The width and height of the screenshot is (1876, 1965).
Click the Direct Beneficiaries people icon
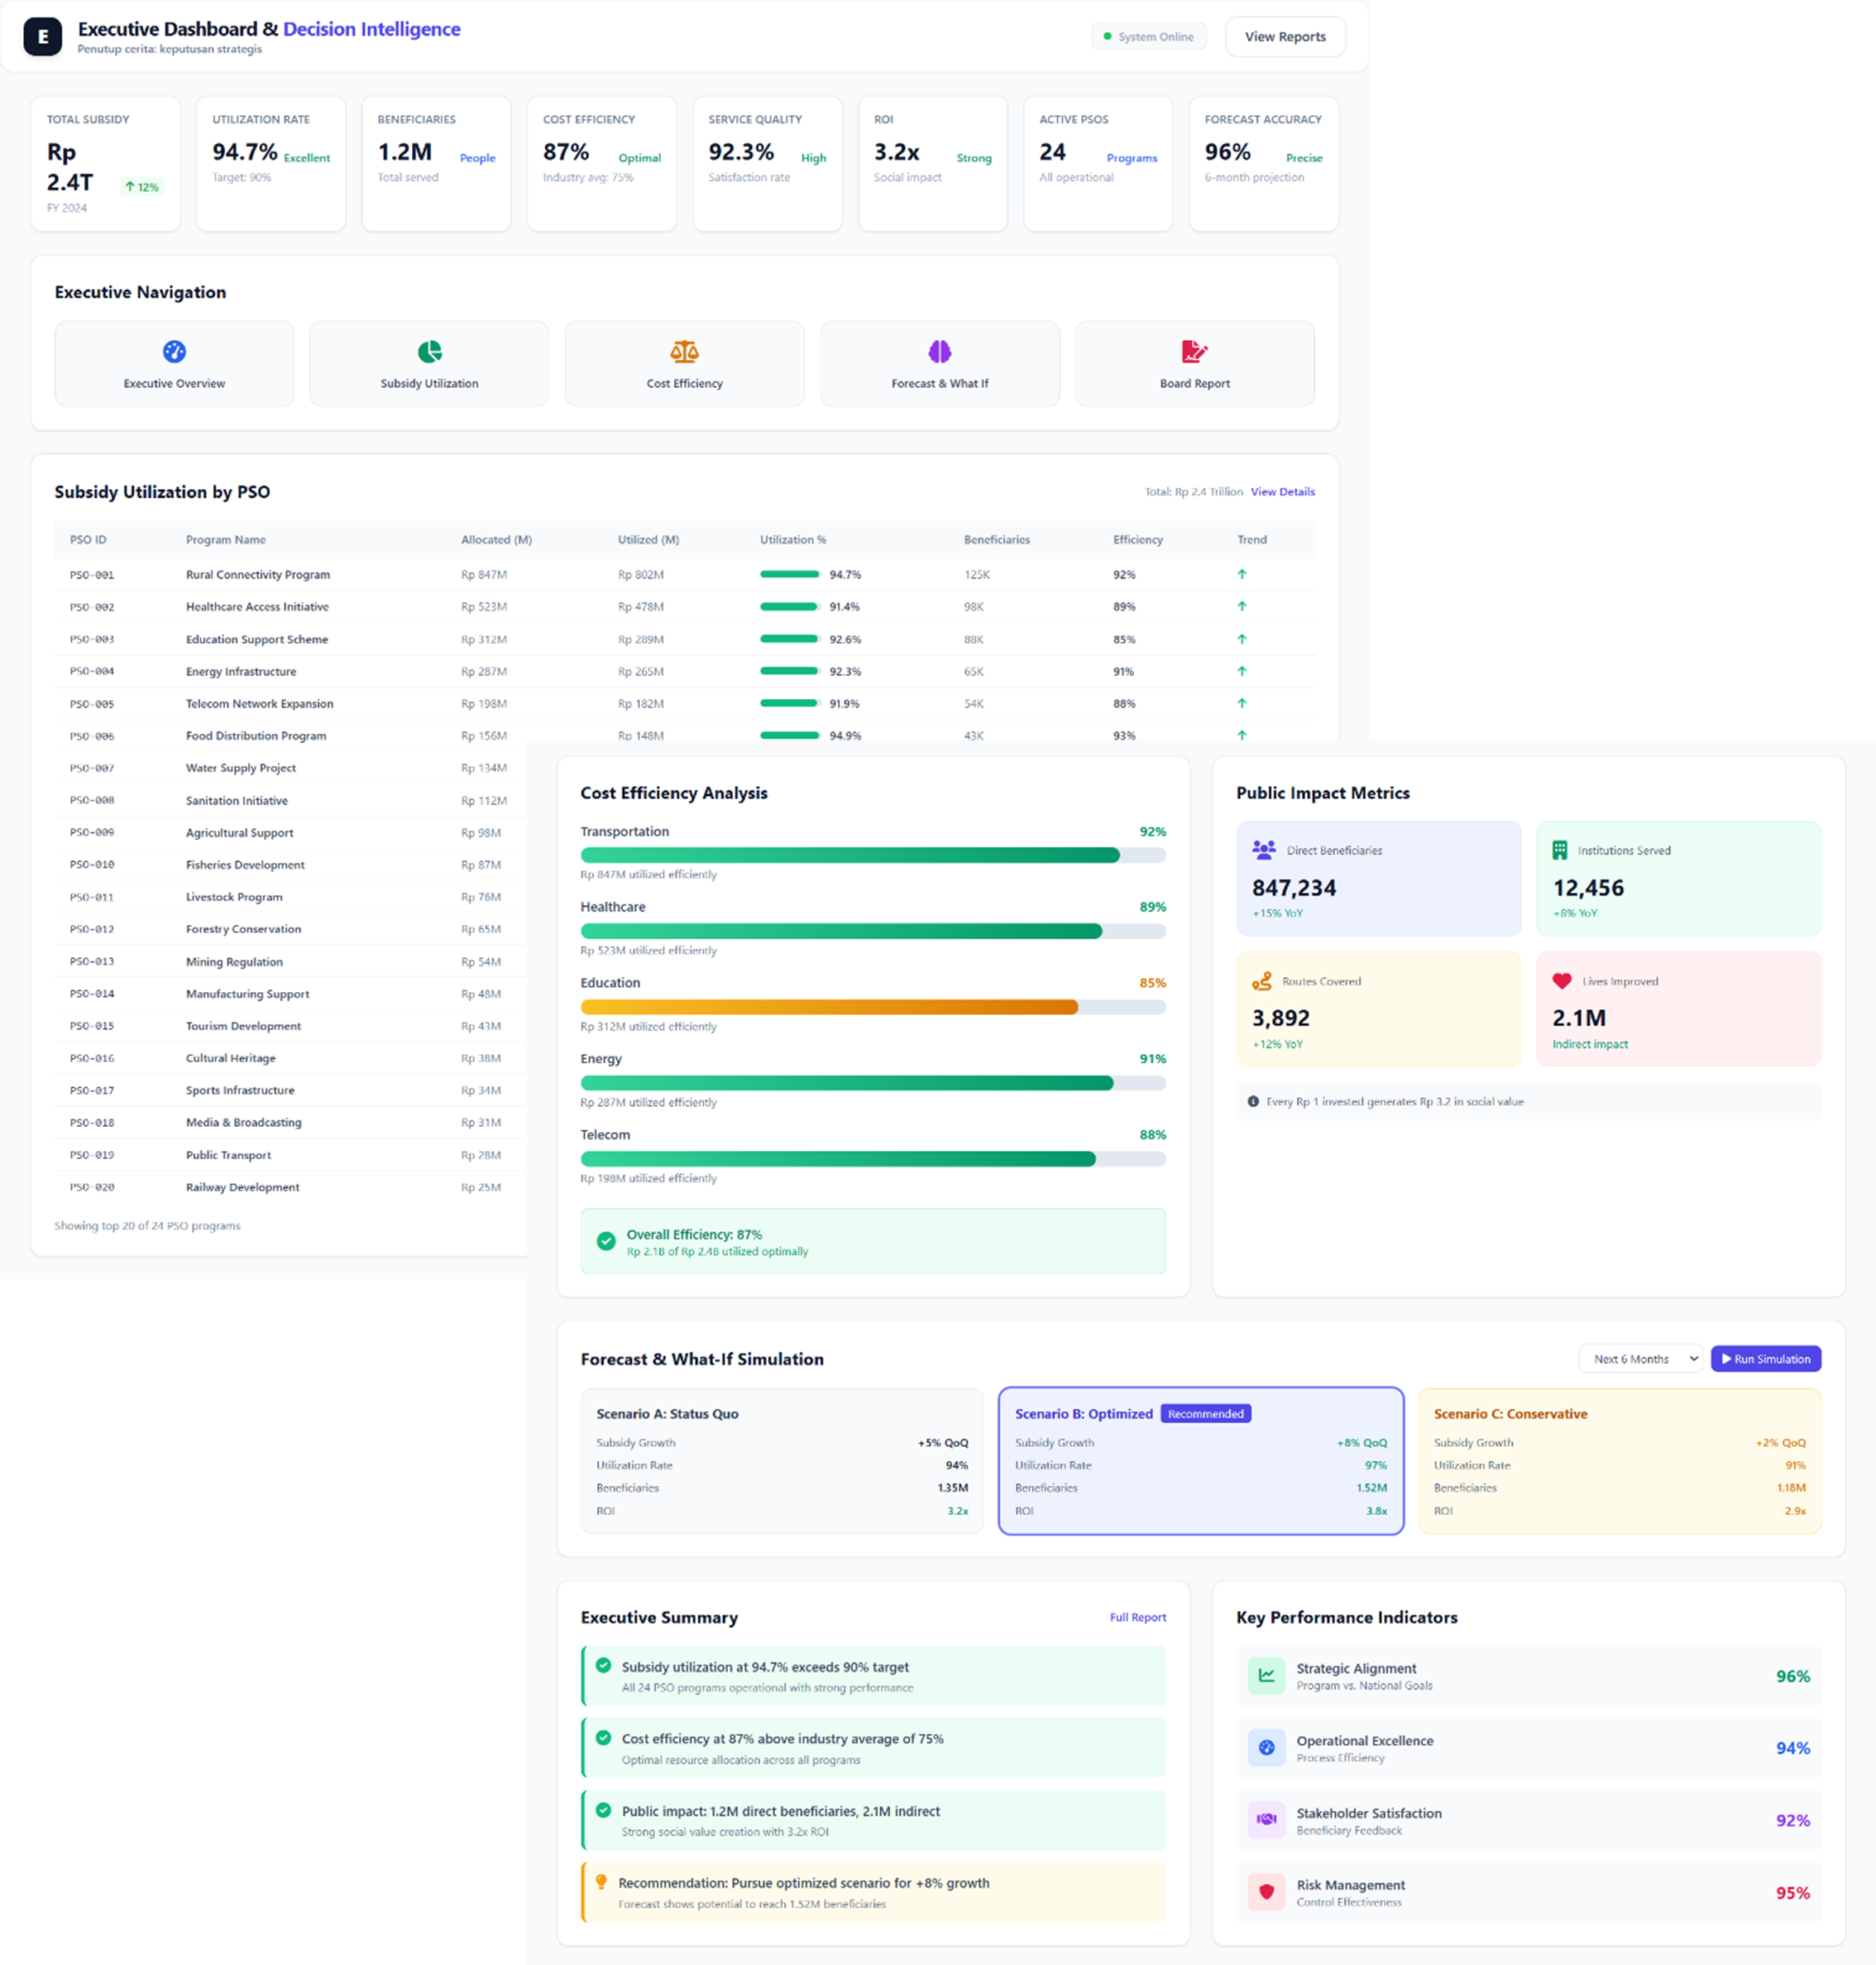(1263, 850)
